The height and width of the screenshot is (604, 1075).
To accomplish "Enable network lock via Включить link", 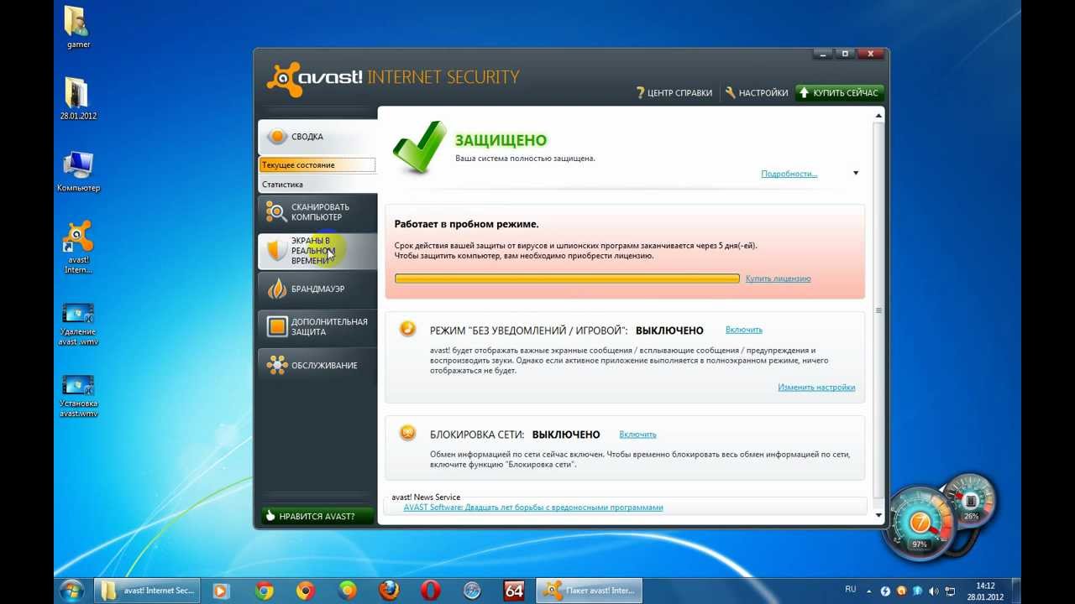I will coord(637,435).
